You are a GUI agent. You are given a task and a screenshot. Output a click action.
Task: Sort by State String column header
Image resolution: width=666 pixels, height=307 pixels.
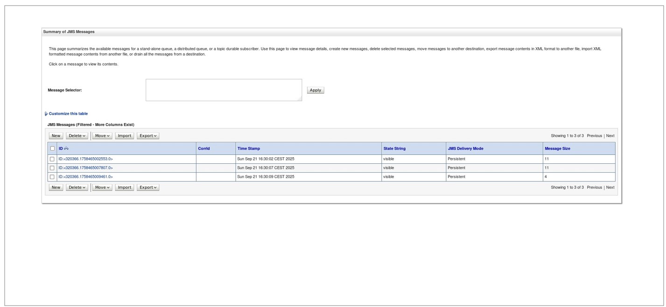[394, 149]
